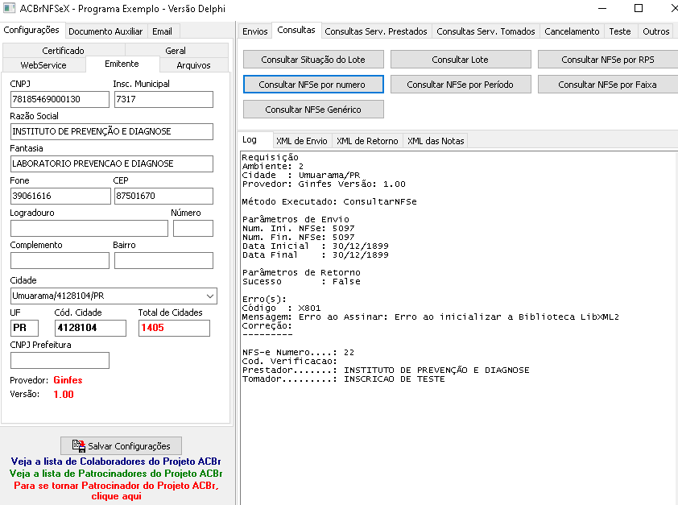Click the log line 'Código : X801'

(282, 308)
